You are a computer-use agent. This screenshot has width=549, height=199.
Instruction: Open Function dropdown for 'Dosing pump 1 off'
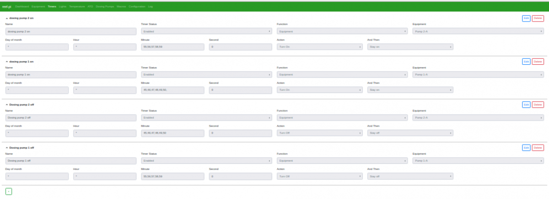coord(342,161)
